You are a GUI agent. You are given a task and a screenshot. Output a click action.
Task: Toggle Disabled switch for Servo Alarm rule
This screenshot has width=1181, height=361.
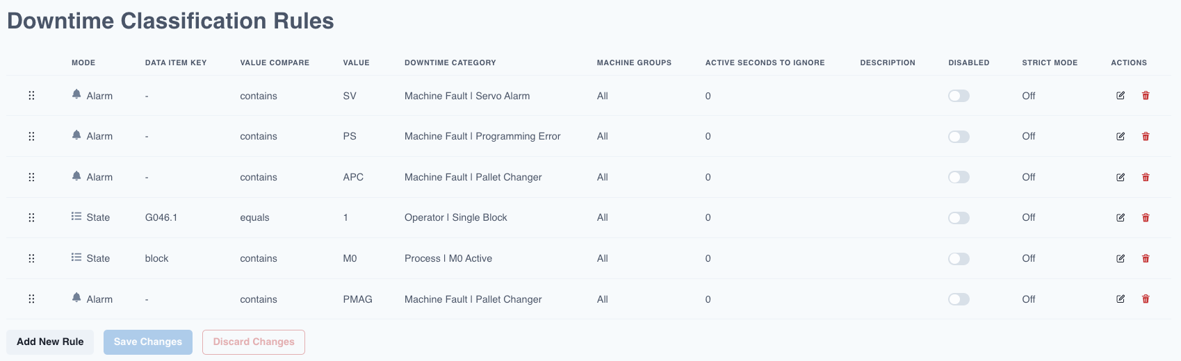tap(959, 96)
